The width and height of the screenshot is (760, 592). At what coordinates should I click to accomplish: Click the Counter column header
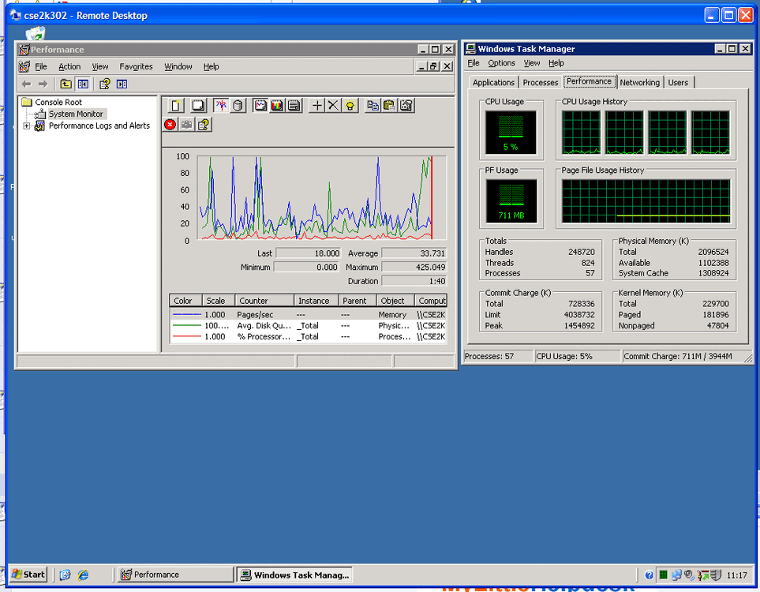click(264, 301)
